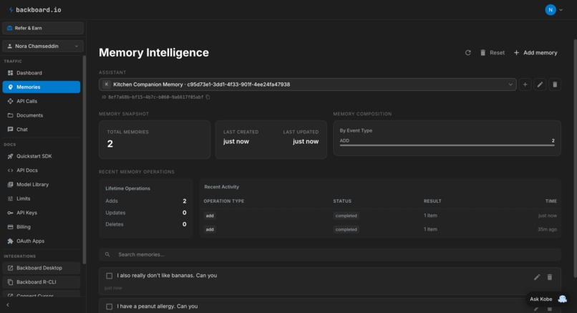Click the Updates lifetime count row
This screenshot has height=313, width=577.
pos(146,213)
